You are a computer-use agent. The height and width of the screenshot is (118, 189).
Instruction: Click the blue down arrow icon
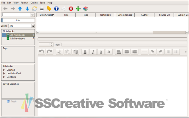(27, 9)
